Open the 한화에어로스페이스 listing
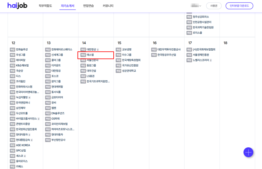 62,50
